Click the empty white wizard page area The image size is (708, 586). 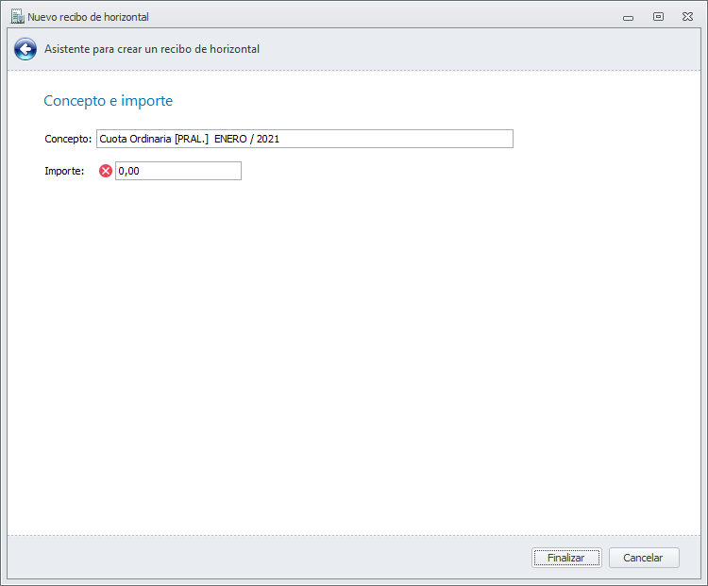pos(354,359)
